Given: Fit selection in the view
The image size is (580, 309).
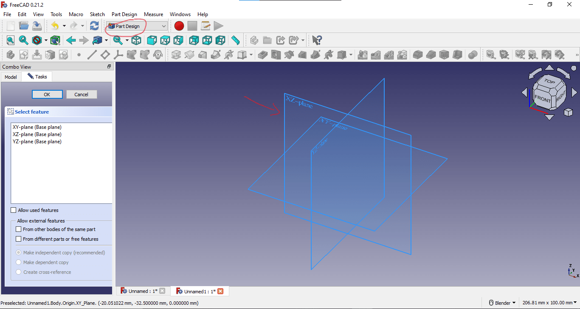Looking at the screenshot, I should click(x=24, y=40).
